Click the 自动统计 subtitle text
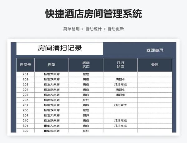Viewport: 187px width, 143px height. pos(93,29)
